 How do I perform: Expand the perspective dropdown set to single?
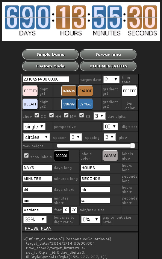point(34,127)
